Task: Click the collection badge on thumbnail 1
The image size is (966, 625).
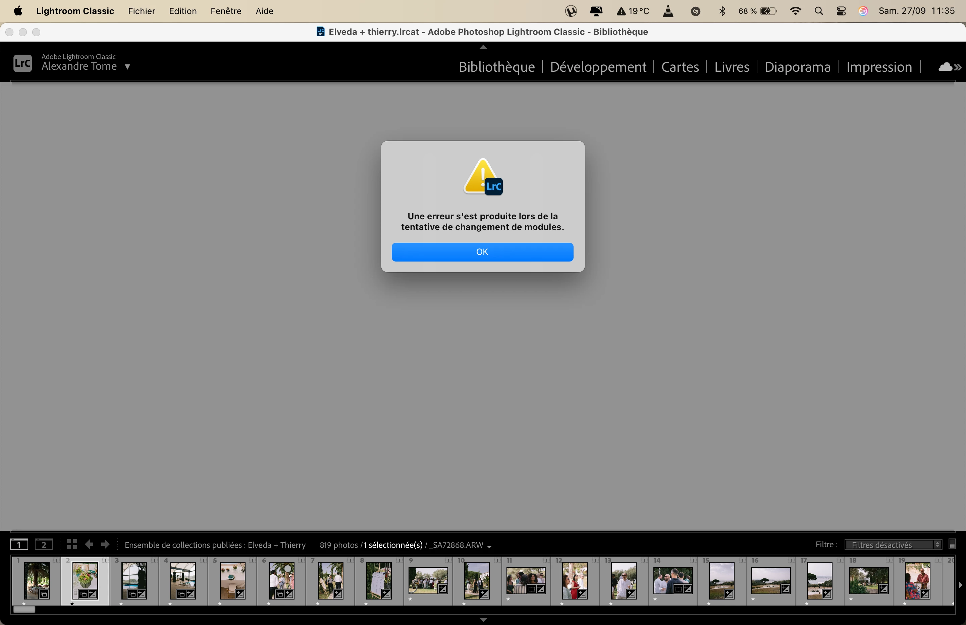Action: point(44,594)
